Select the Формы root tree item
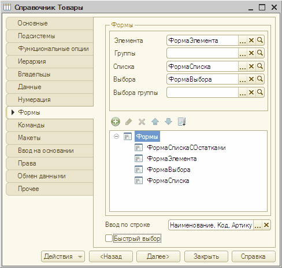Screen dimensions: 282x268 [147, 137]
